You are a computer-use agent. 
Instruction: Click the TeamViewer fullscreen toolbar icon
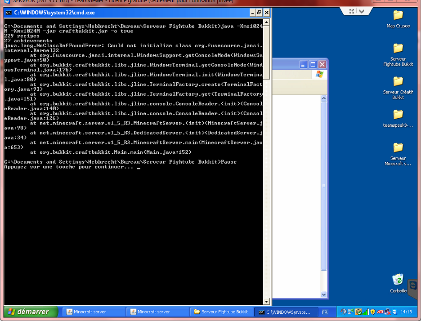pyautogui.click(x=351, y=11)
